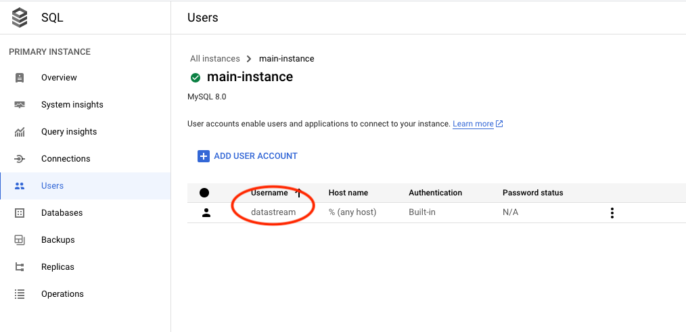Click the Overview sidebar icon

[20, 78]
